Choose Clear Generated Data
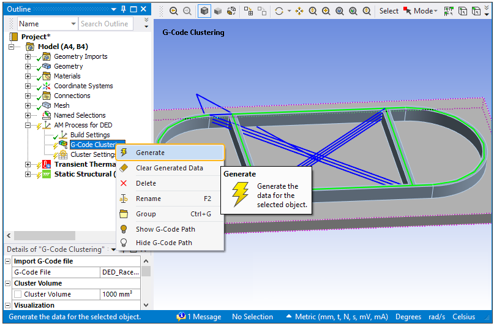Screen dimensions: 494x326 point(170,168)
